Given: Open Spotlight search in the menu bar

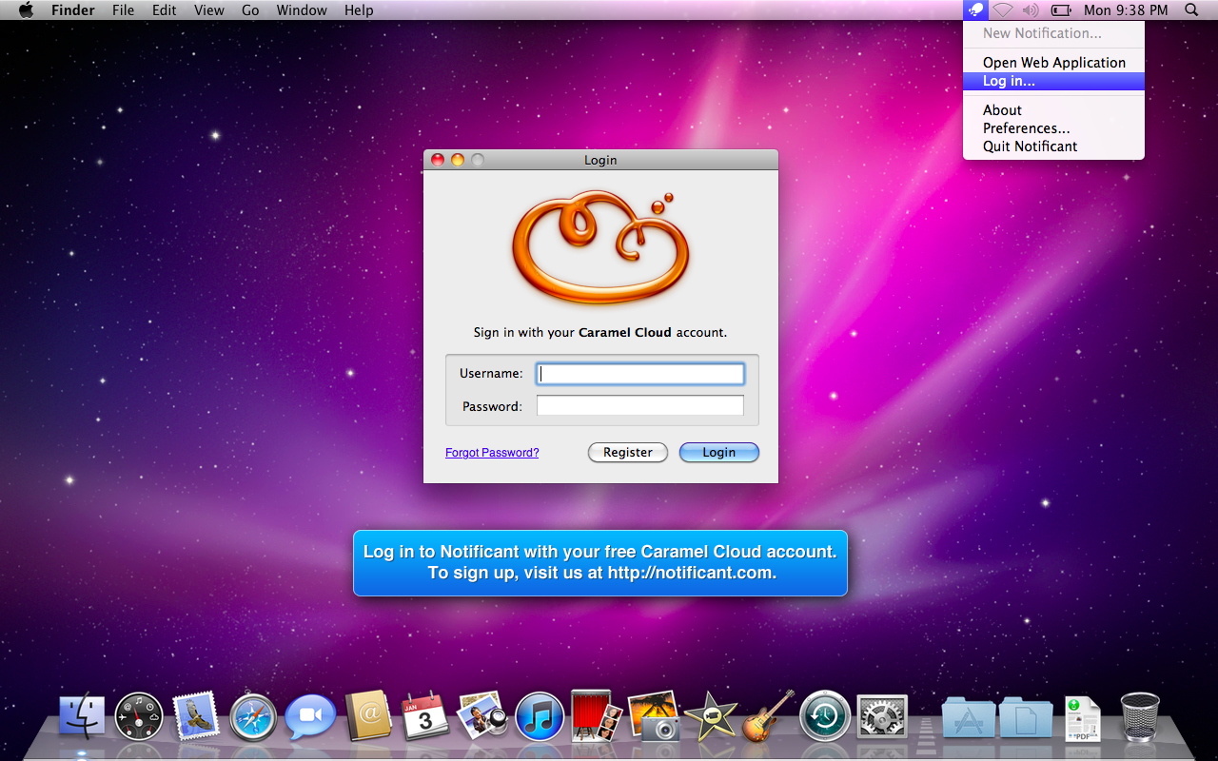Looking at the screenshot, I should pos(1190,10).
